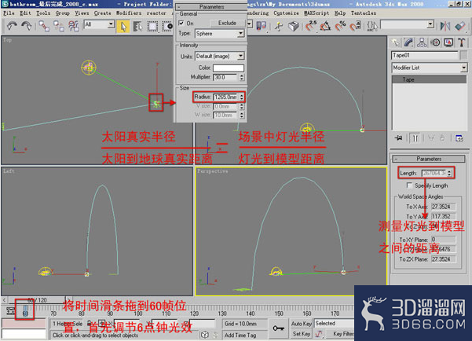Open the Display command panel tab
Screen dimensions: 472x341
click(448, 42)
